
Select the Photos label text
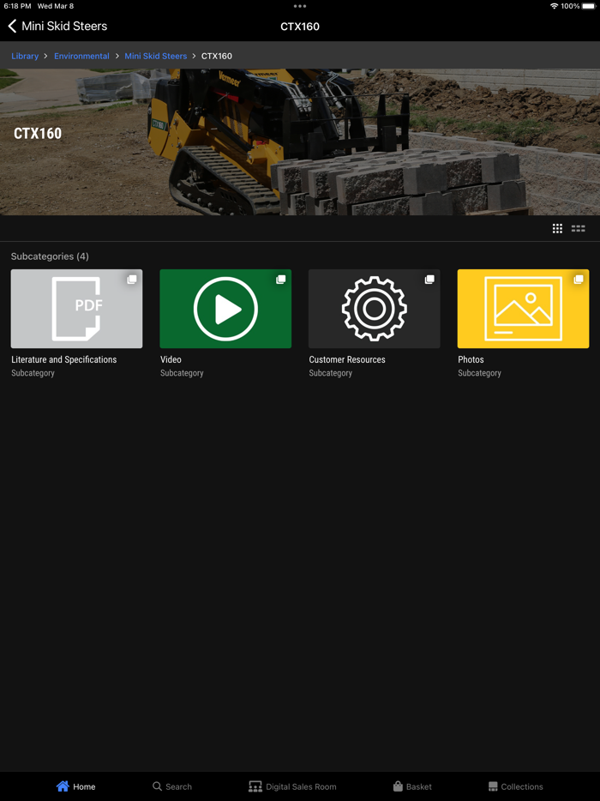pos(471,359)
